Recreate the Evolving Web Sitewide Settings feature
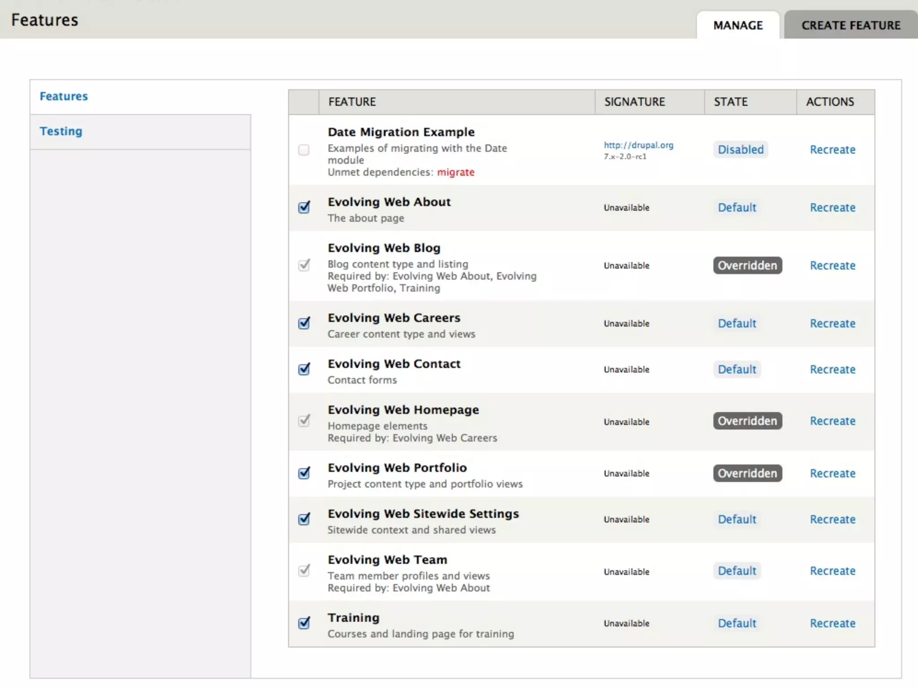 (832, 520)
